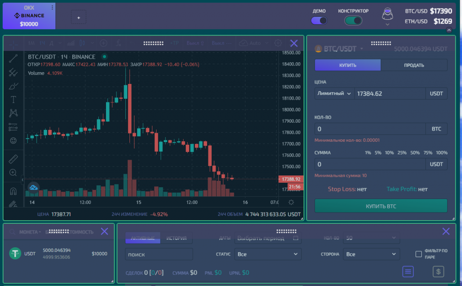Set the Stop Loss value
This screenshot has width=462, height=286.
click(x=347, y=189)
